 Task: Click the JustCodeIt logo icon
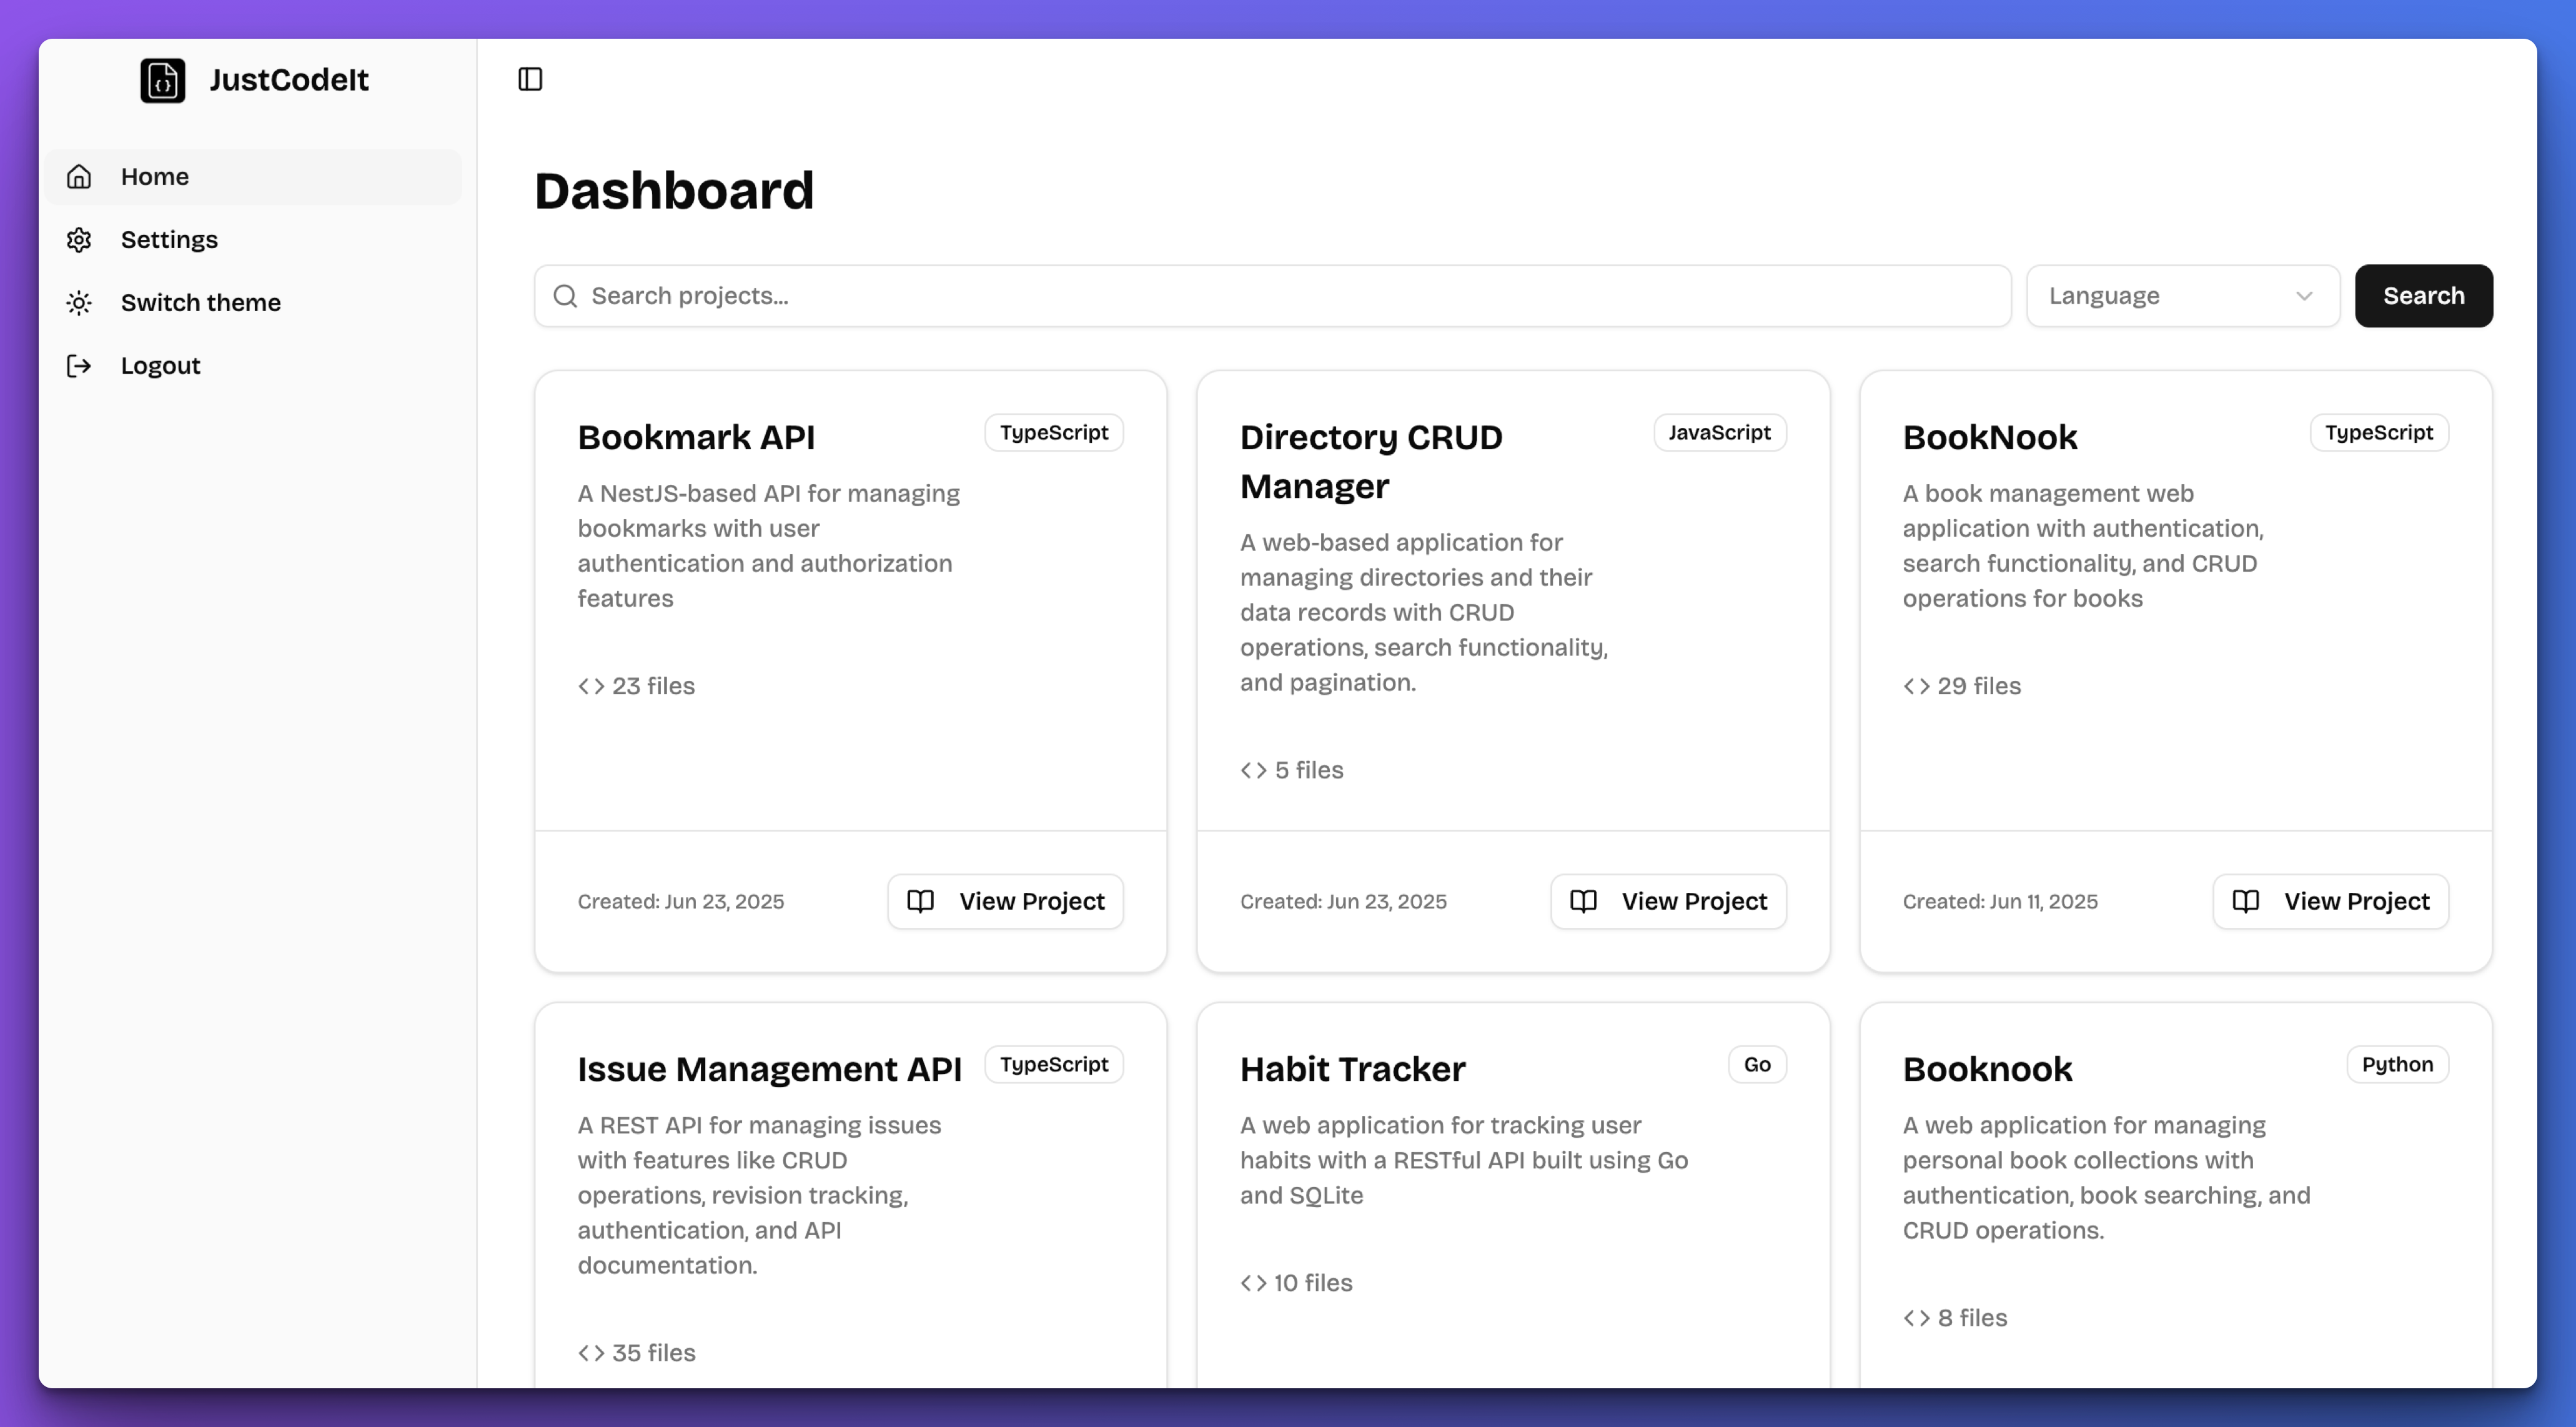162,80
